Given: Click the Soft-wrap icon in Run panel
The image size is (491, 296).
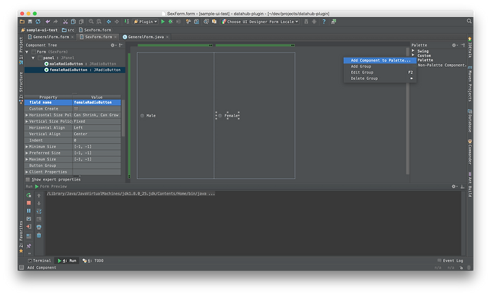Looking at the screenshot, I should pos(39,211).
